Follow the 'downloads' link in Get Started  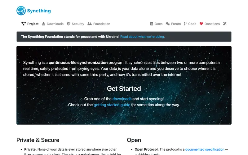point(122,99)
